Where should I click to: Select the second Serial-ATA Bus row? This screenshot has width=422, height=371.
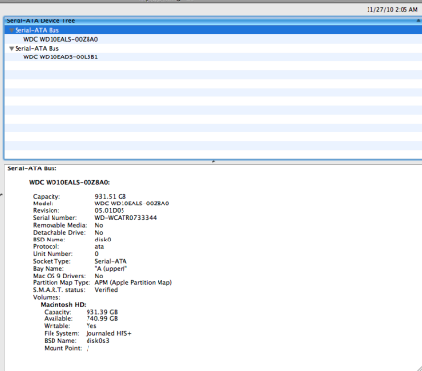[x=213, y=49]
